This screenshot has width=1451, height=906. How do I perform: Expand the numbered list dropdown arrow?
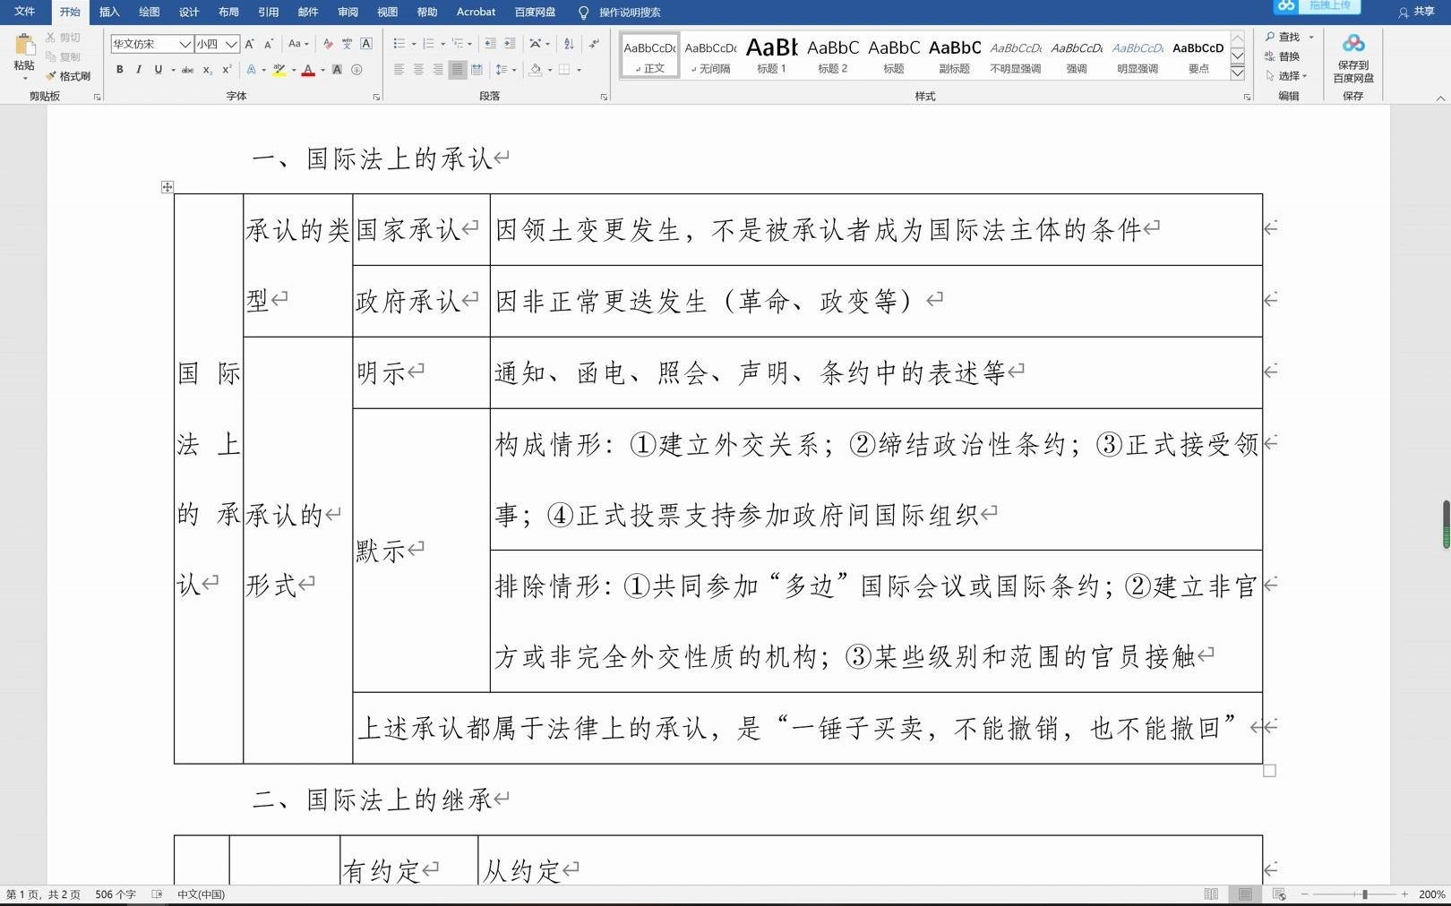442,44
